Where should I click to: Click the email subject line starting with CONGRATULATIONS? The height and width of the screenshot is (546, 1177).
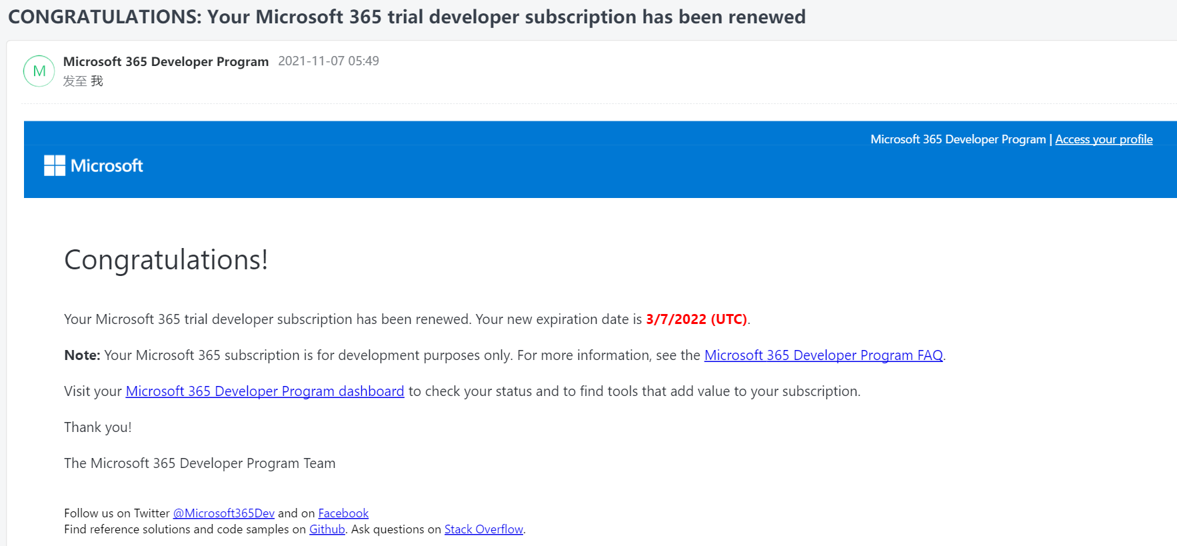tap(407, 17)
